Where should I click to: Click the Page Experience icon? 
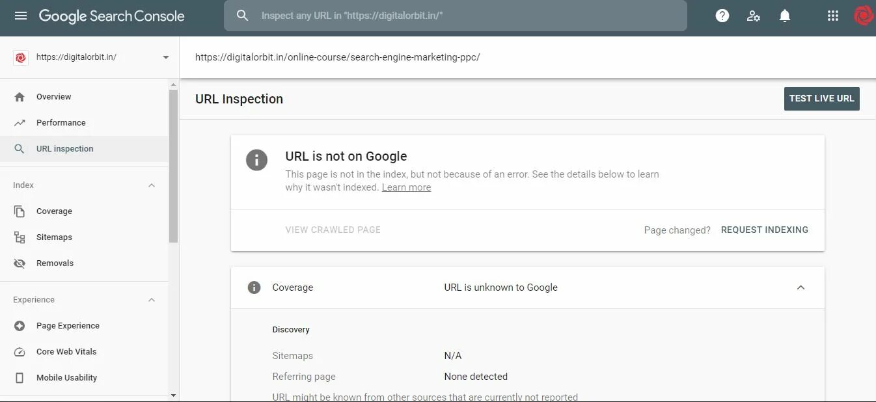[x=20, y=326]
